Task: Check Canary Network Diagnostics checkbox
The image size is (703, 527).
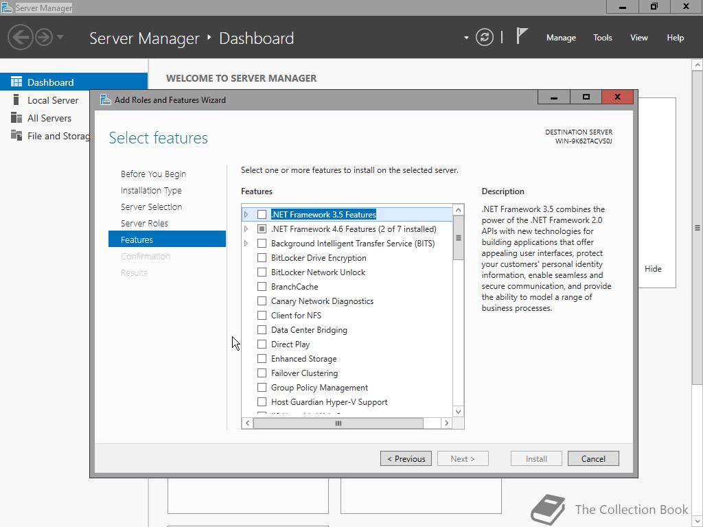Action: click(x=262, y=301)
